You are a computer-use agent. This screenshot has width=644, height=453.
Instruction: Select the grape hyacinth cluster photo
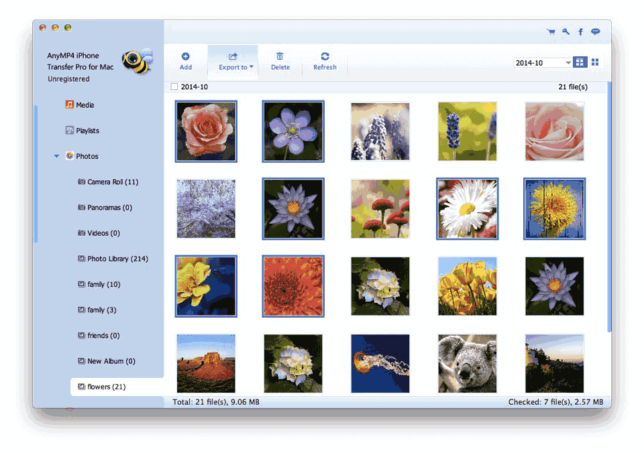pos(380,131)
